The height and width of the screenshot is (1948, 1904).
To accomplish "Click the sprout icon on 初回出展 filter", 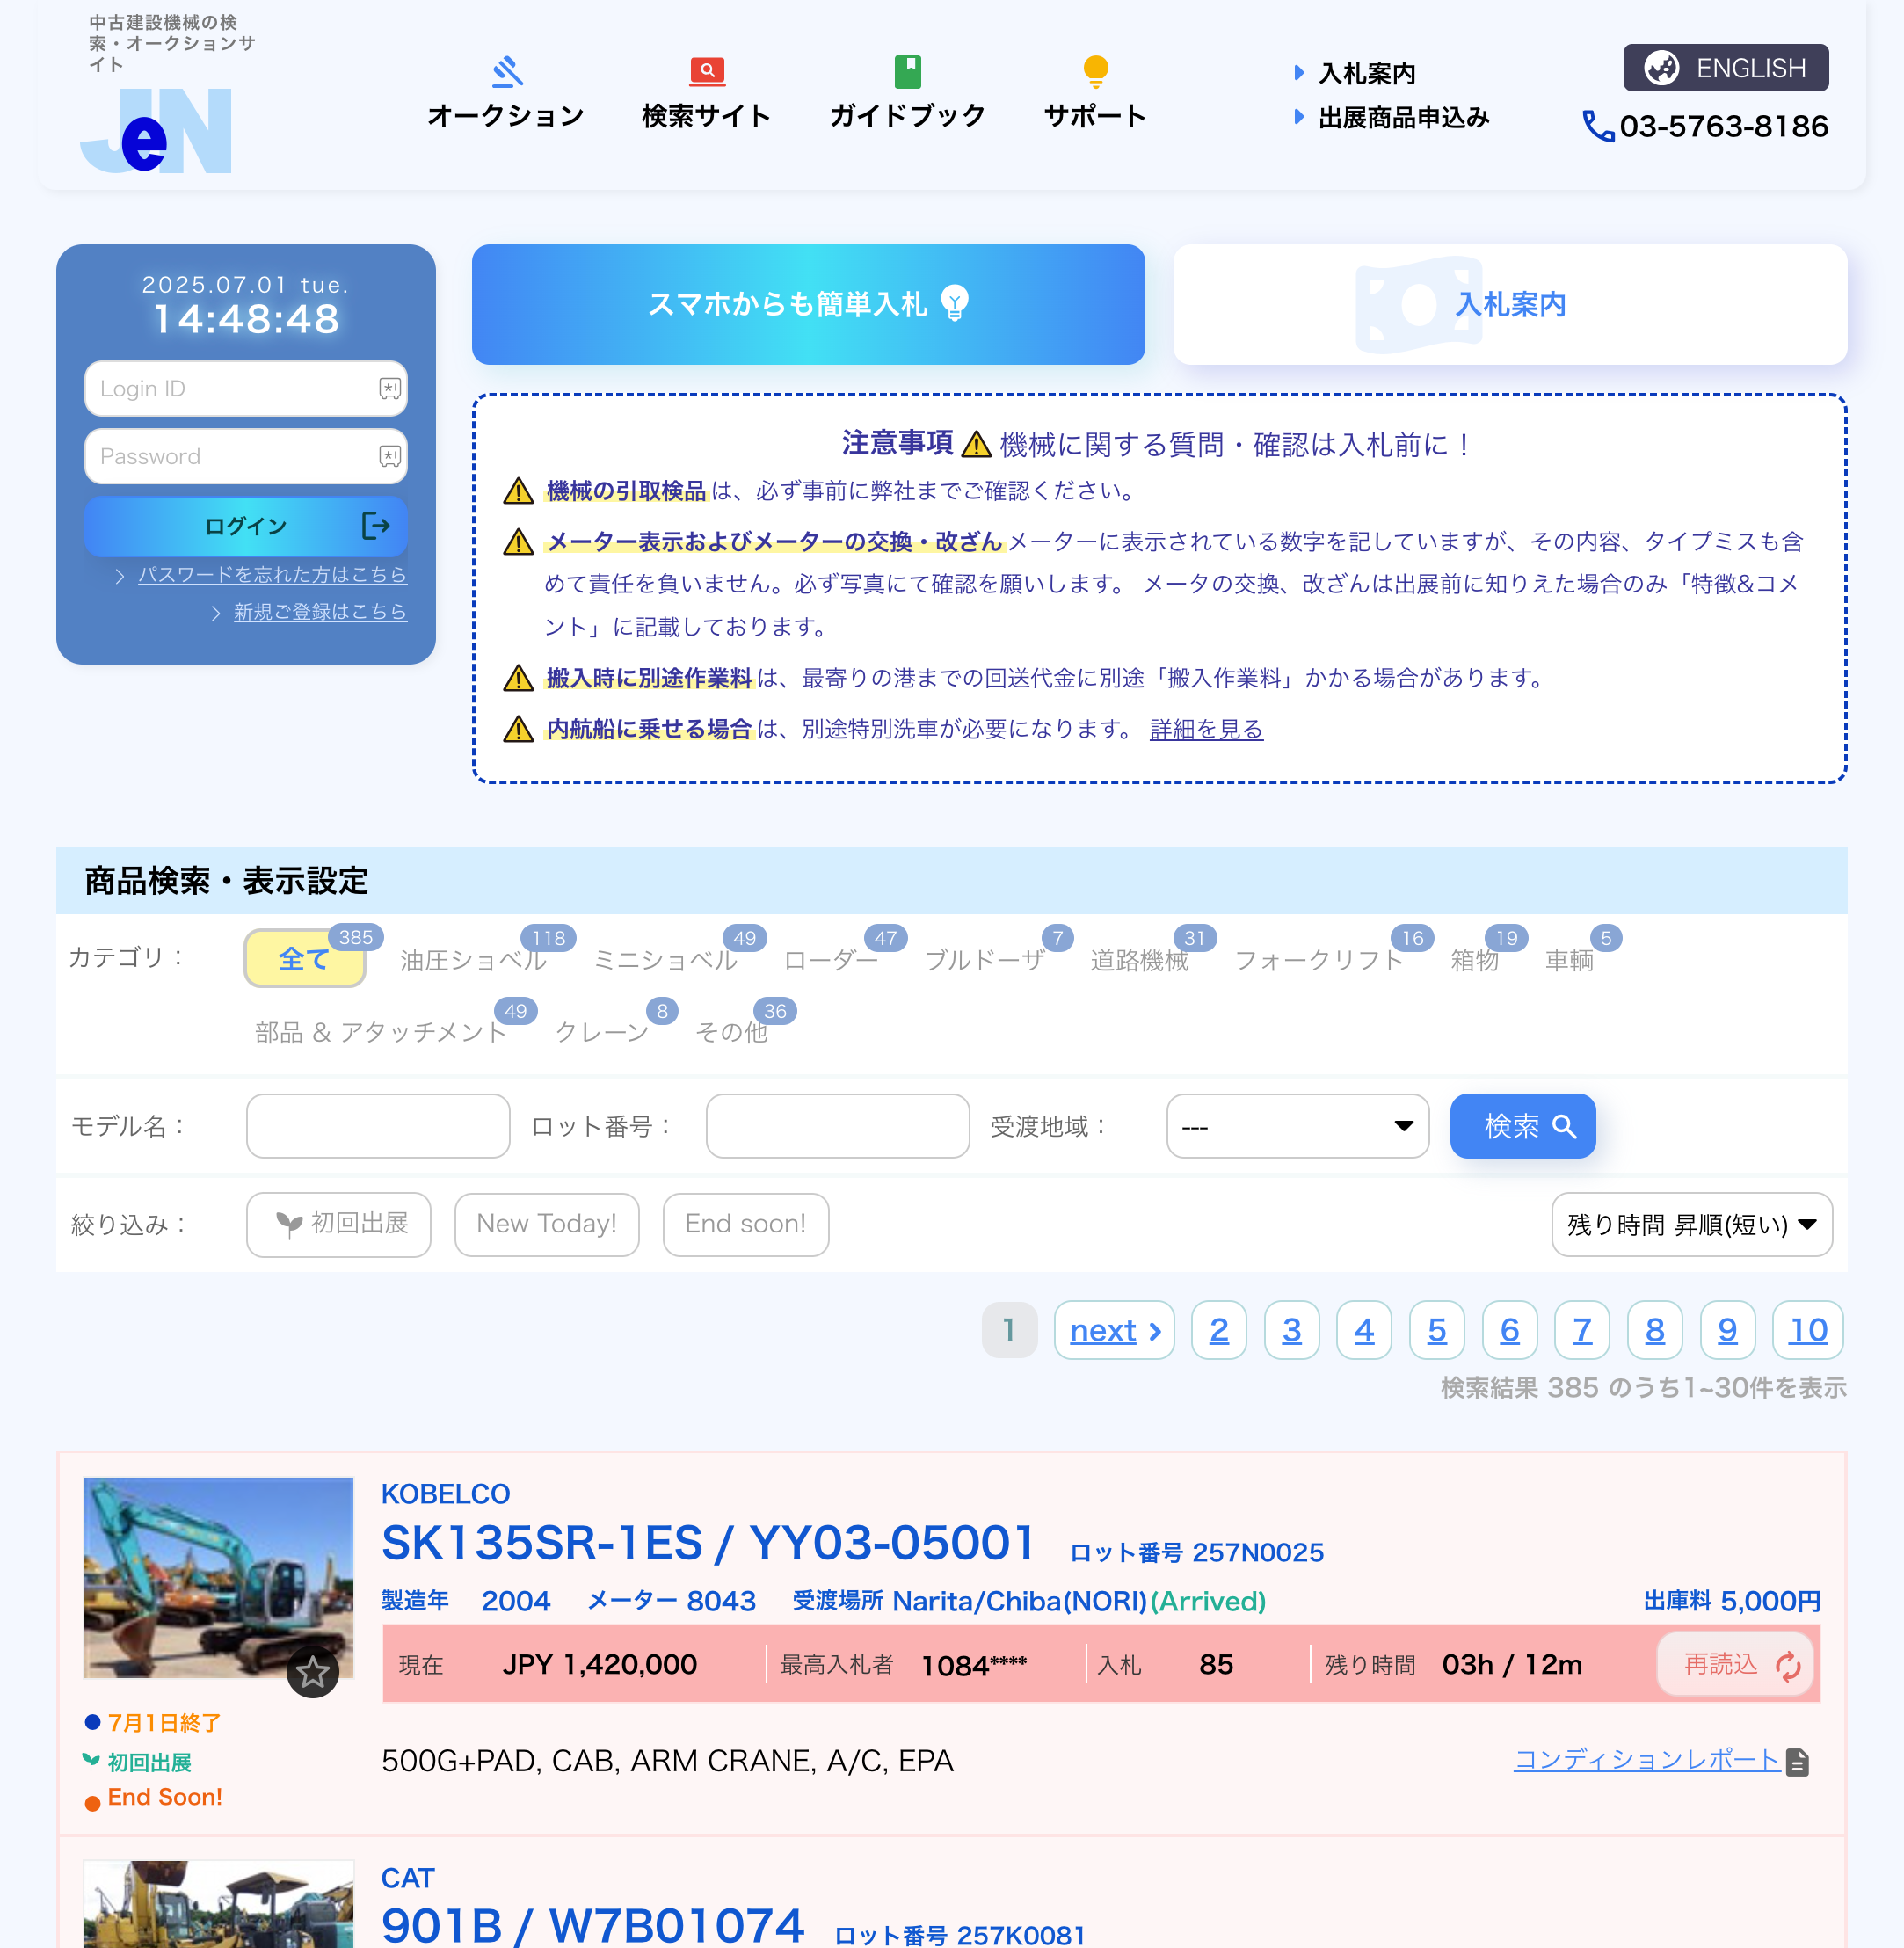I will (x=289, y=1224).
